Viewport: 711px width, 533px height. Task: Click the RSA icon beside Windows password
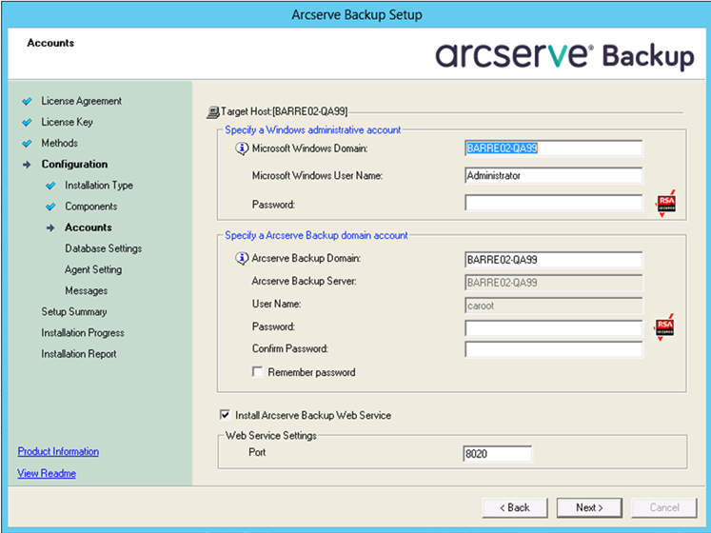pos(665,204)
